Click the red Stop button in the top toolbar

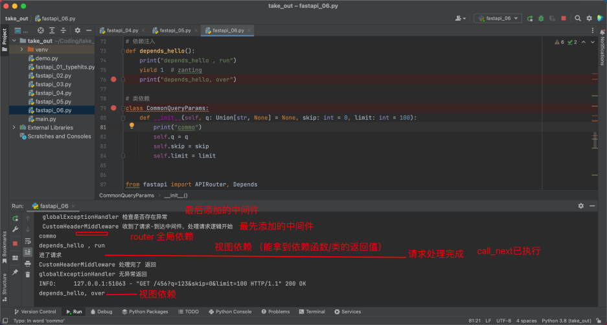pos(564,19)
